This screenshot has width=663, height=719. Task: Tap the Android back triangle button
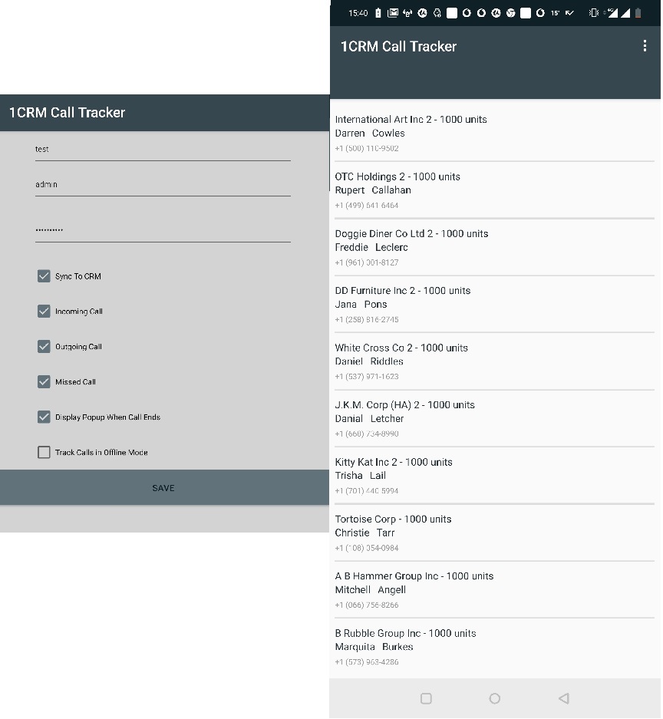coord(564,698)
